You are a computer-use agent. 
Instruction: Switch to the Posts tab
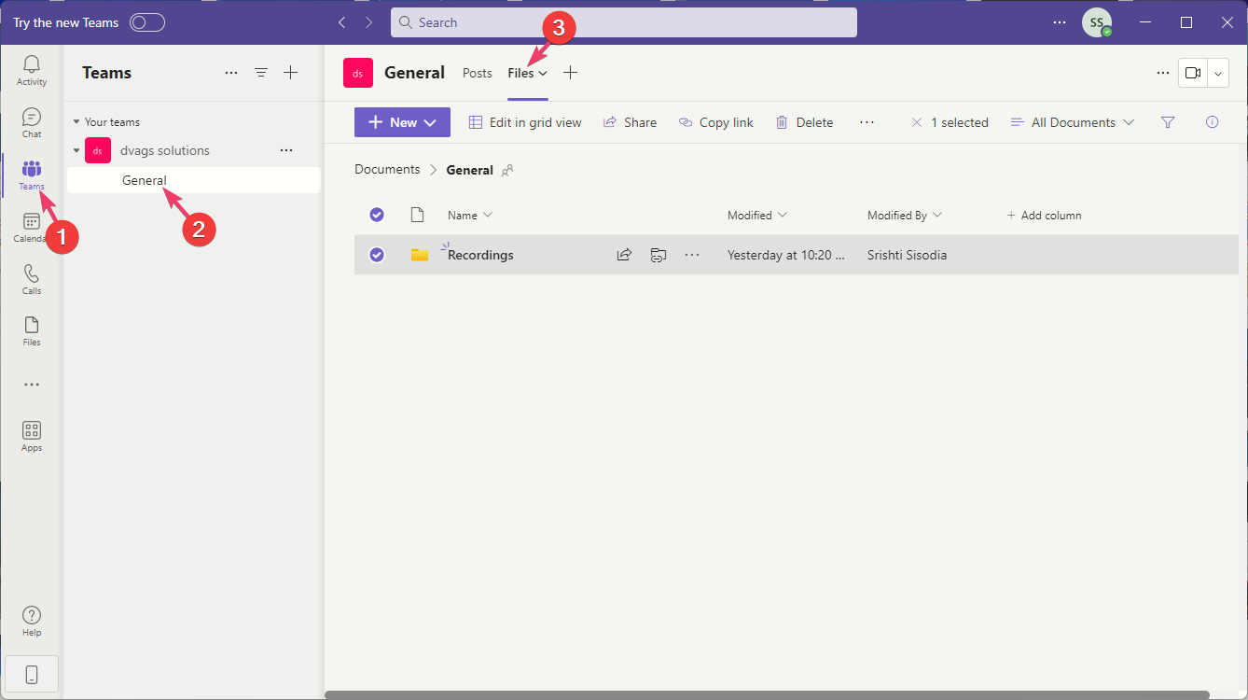(478, 73)
